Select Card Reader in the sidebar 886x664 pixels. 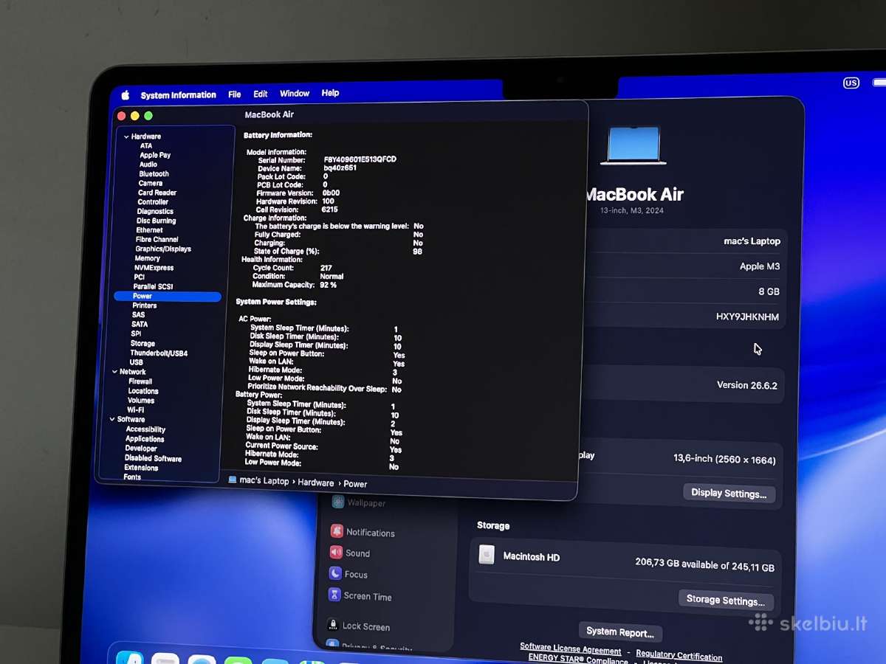click(157, 193)
